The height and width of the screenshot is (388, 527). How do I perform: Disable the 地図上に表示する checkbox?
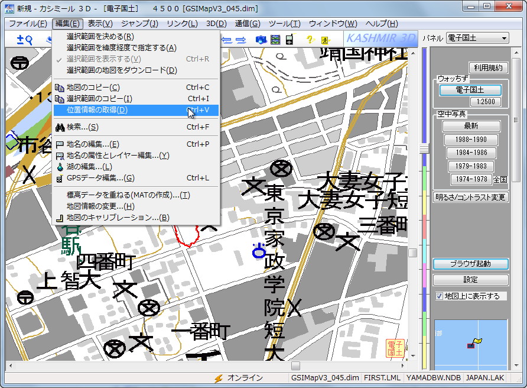coord(439,296)
